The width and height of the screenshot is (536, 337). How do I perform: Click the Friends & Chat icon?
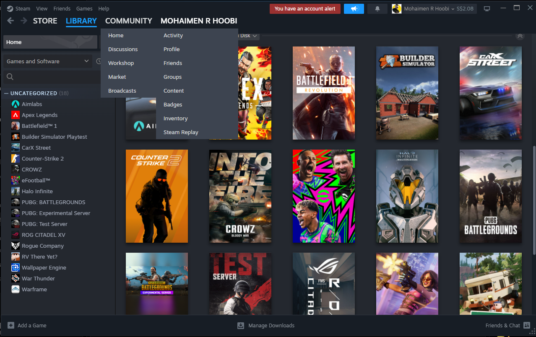pos(527,325)
